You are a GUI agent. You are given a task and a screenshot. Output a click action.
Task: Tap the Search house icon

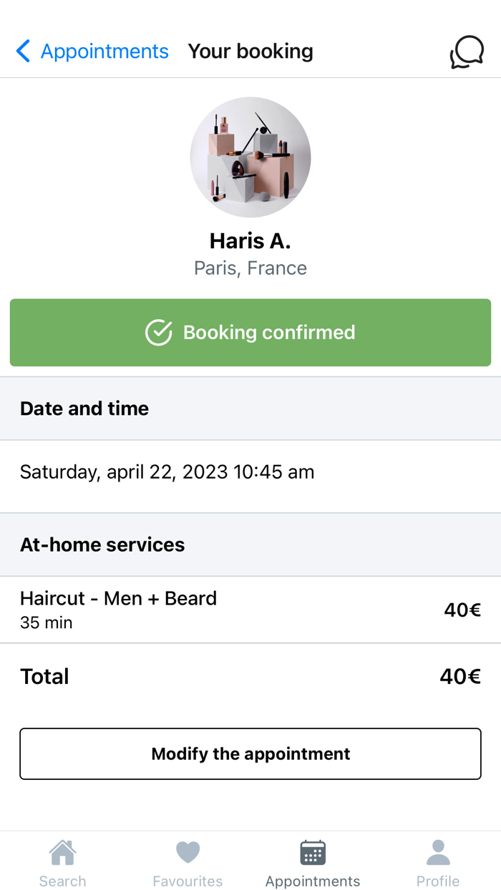tap(62, 853)
